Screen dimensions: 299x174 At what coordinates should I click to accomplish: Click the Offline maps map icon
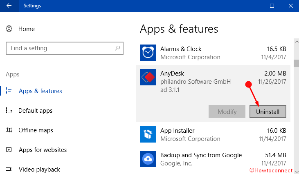click(9, 130)
